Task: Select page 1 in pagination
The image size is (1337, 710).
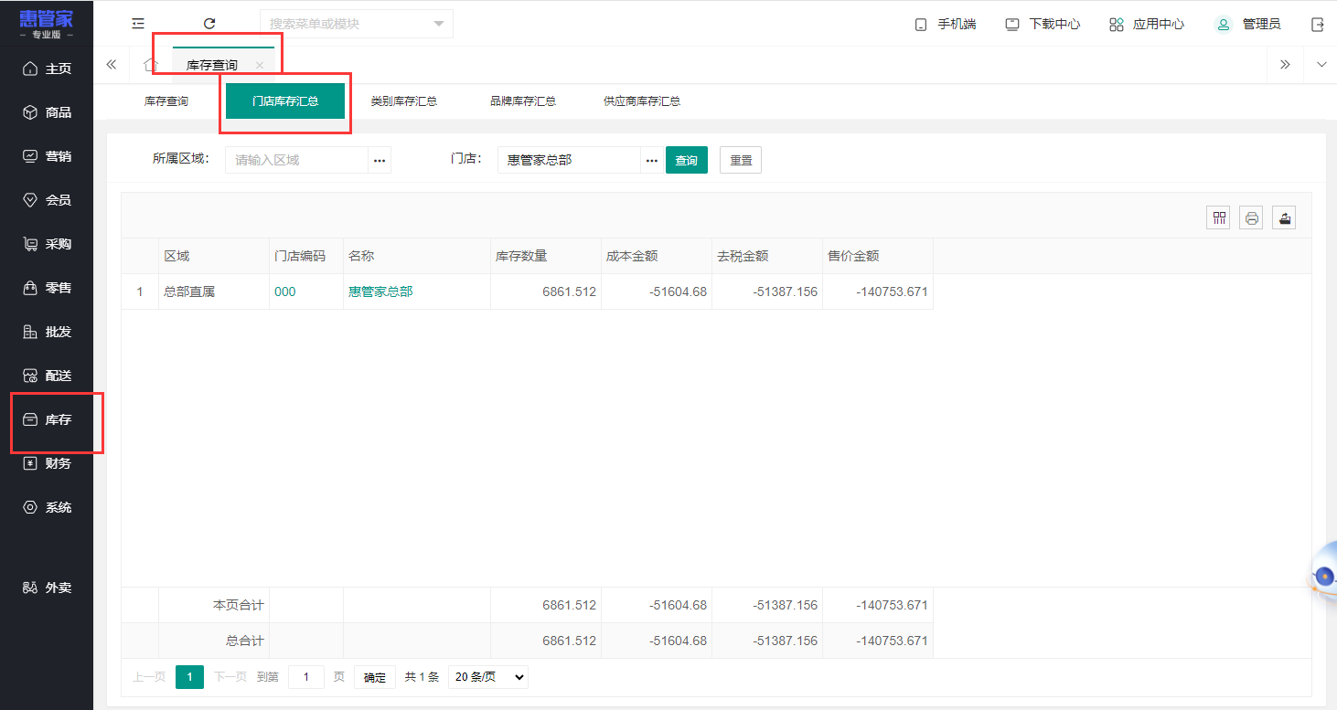Action: pos(189,677)
